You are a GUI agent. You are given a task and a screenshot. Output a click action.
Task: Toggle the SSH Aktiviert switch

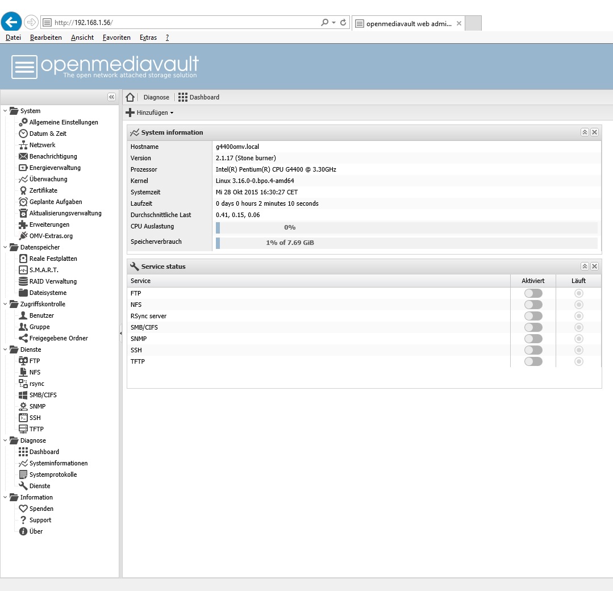coord(533,349)
